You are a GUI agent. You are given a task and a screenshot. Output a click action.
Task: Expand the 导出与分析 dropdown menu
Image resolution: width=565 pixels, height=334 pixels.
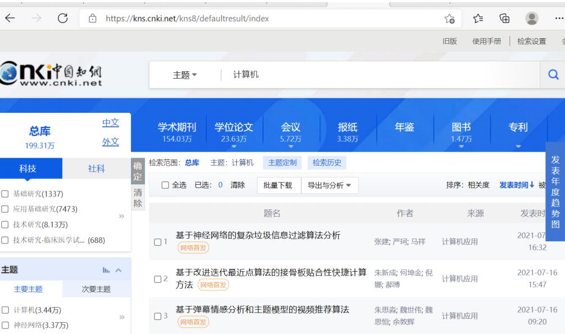(x=329, y=185)
